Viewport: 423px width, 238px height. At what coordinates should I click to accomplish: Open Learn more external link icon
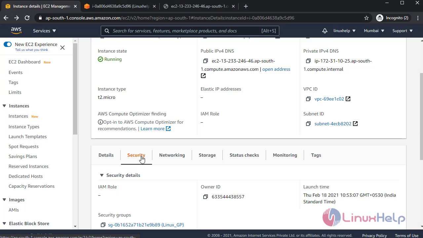click(168, 129)
